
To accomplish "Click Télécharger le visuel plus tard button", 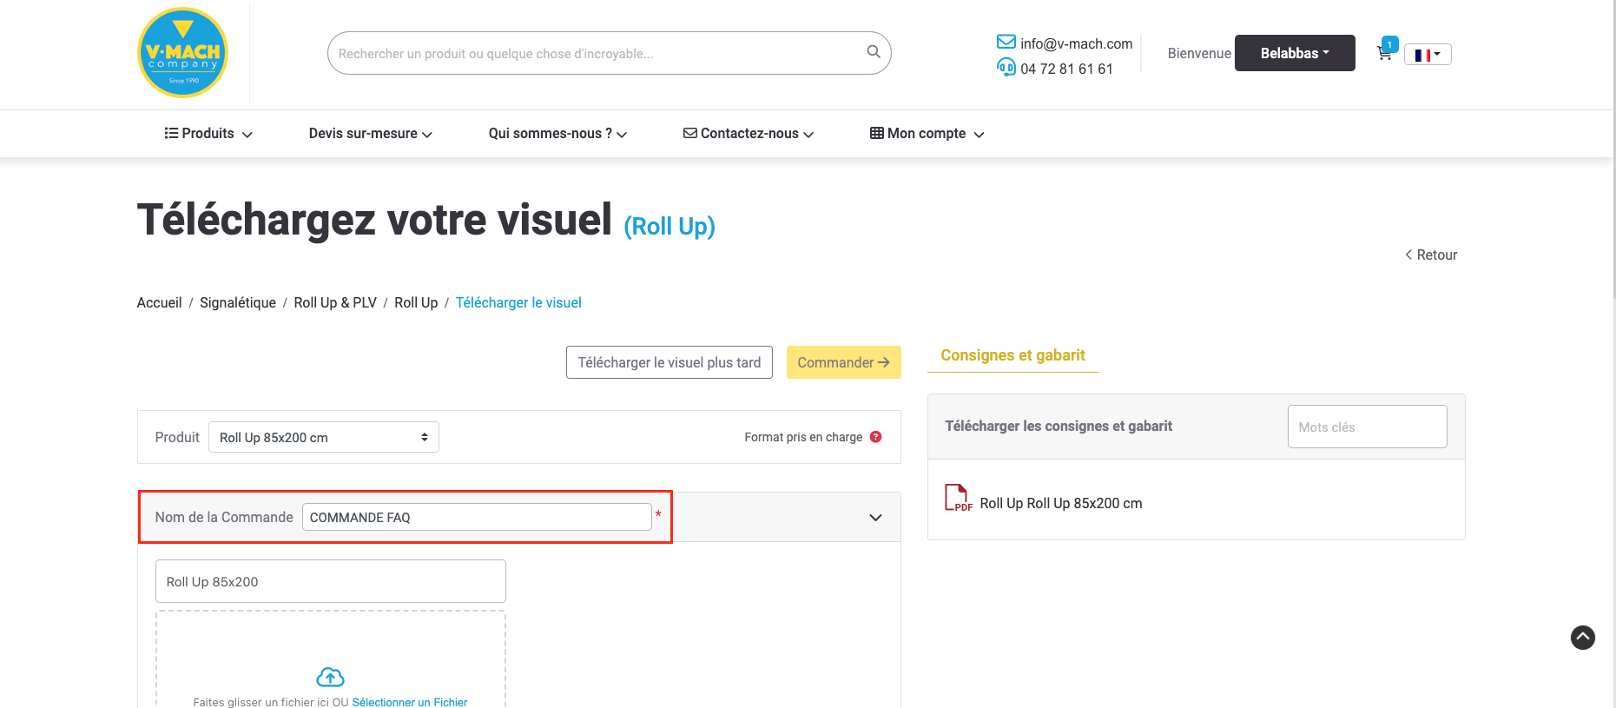I will click(x=669, y=362).
